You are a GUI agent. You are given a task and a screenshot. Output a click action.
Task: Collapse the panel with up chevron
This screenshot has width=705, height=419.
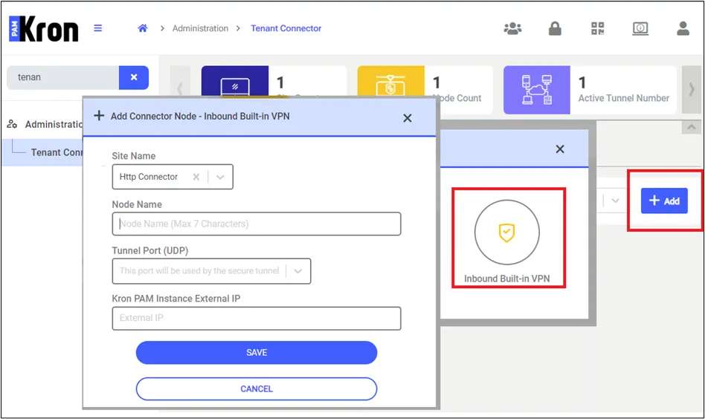pyautogui.click(x=691, y=128)
